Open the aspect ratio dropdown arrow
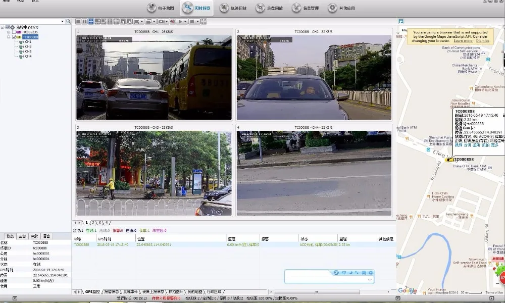Image resolution: width=505 pixels, height=303 pixels. tap(142, 22)
